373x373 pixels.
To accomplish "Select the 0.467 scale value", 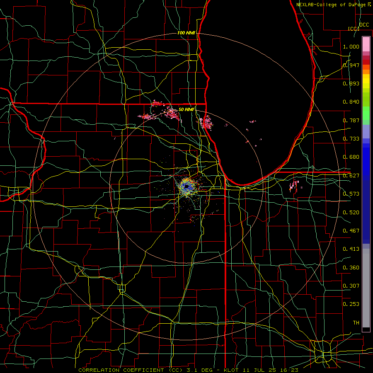I will click(x=351, y=231).
